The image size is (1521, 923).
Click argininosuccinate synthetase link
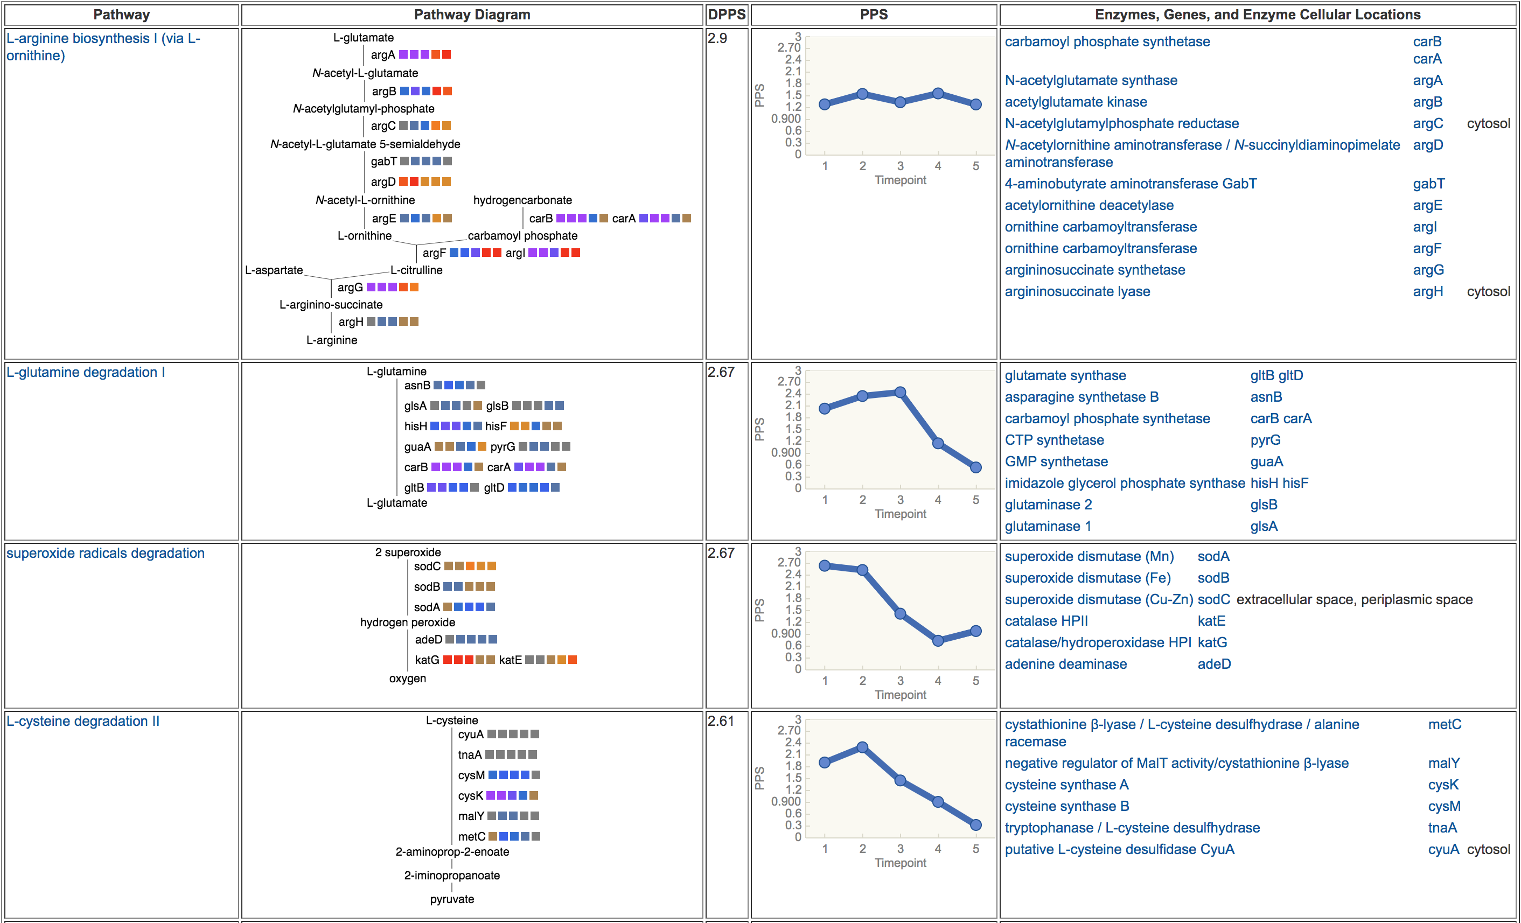tap(1094, 270)
